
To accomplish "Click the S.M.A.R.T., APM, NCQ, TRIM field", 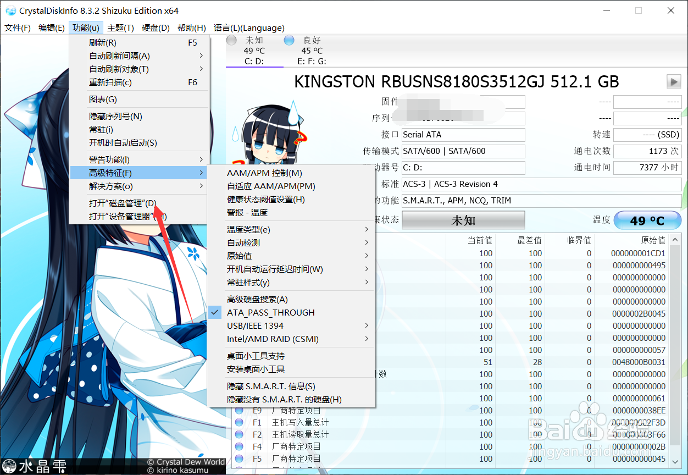I will tap(541, 201).
